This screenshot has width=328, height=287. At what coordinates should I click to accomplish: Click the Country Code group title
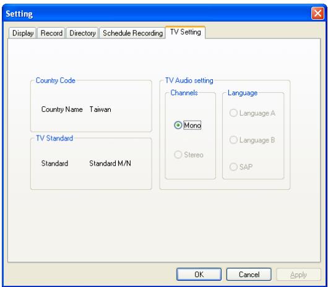[x=56, y=80]
